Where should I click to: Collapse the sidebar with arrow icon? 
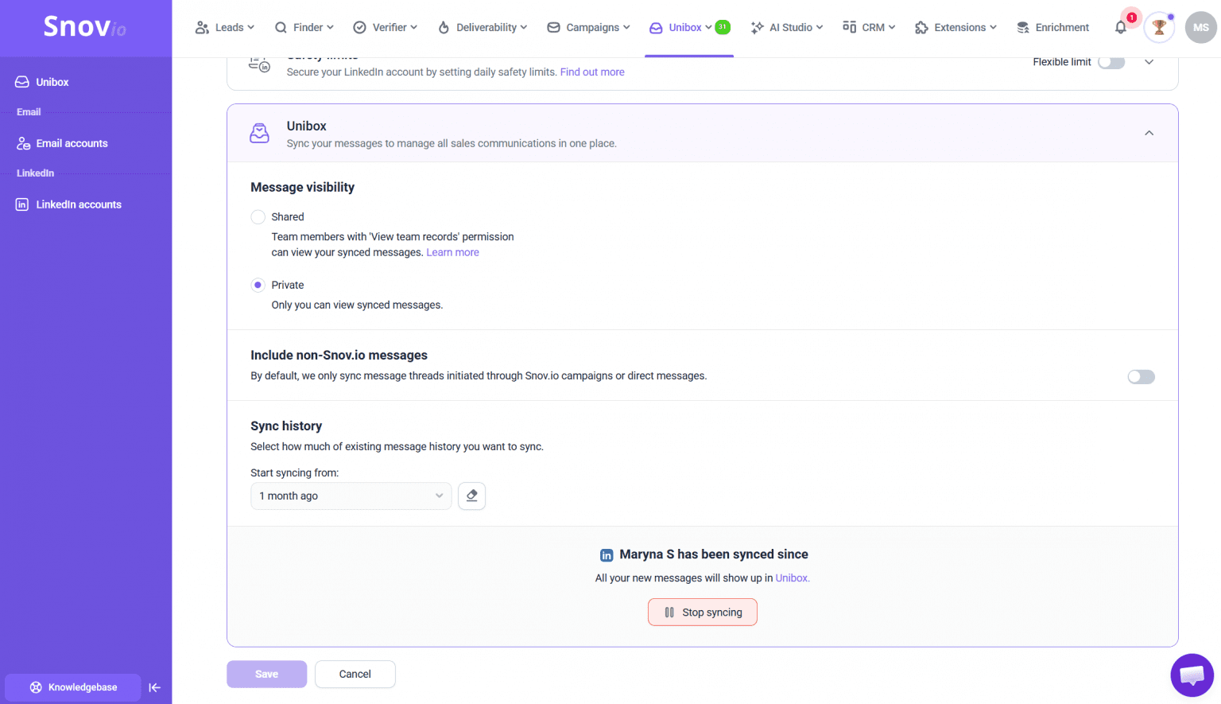[154, 687]
